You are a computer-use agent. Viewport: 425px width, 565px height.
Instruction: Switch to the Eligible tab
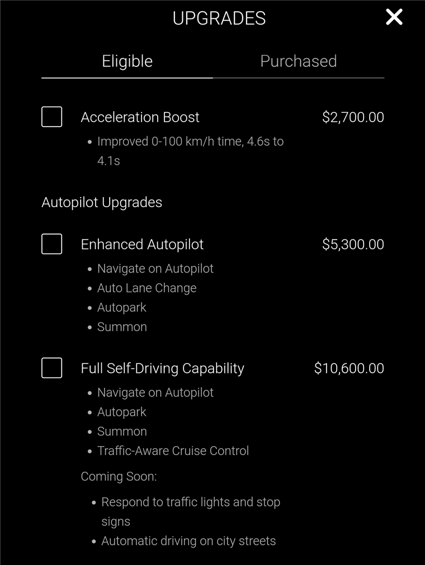[127, 61]
